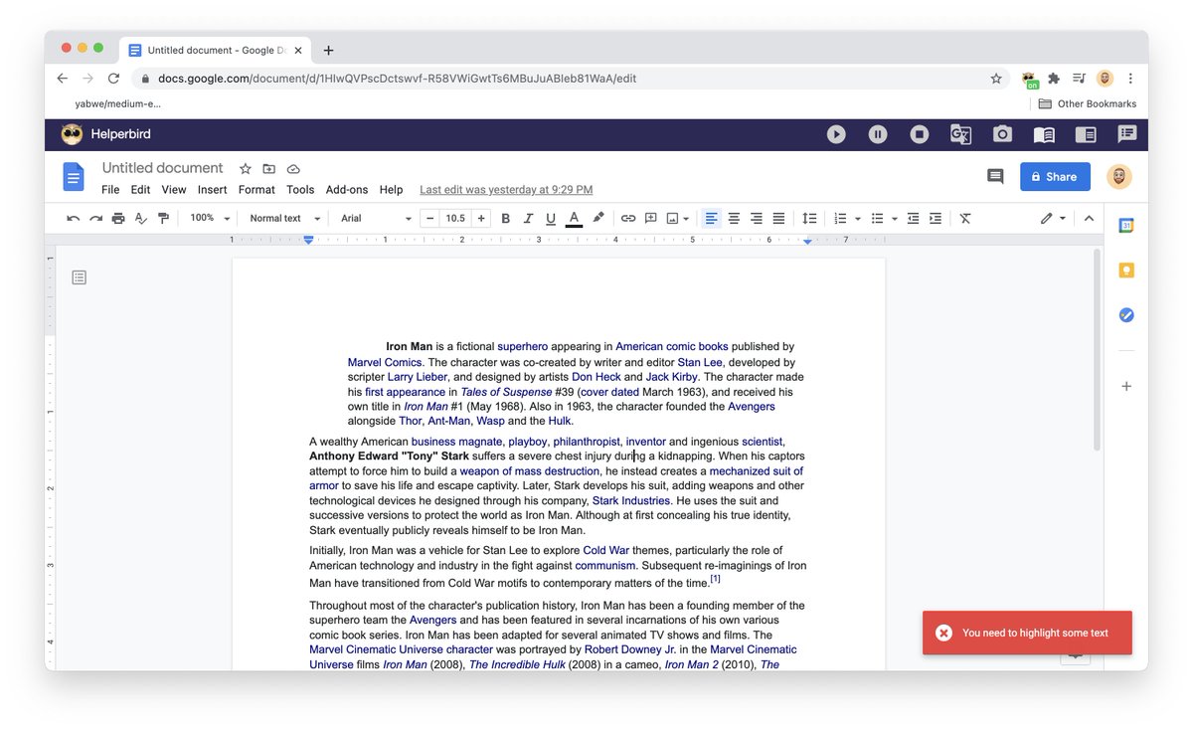Check cloud save status icon
The width and height of the screenshot is (1193, 730).
click(x=294, y=169)
